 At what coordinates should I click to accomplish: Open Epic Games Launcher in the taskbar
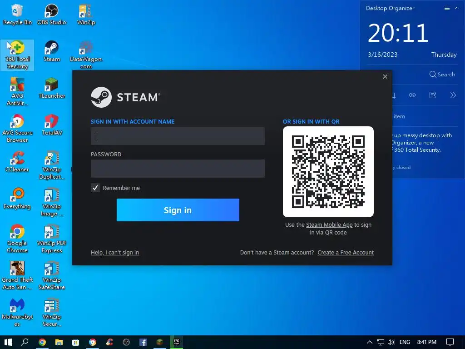(x=177, y=342)
